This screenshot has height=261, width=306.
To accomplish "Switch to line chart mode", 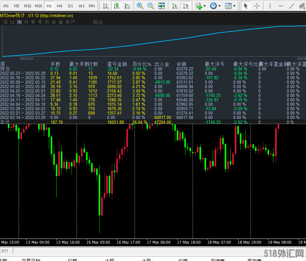I will (127, 6).
